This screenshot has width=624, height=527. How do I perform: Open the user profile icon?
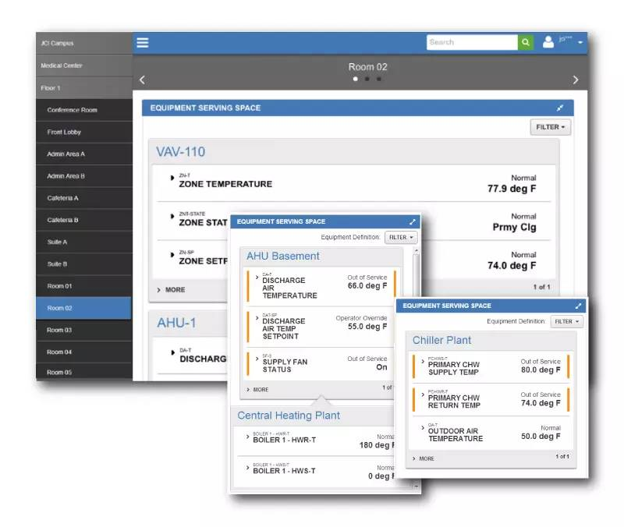tap(548, 42)
